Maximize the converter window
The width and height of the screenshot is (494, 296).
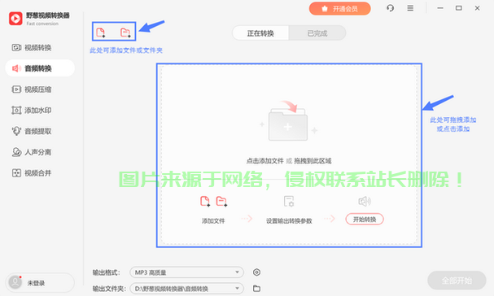(459, 8)
